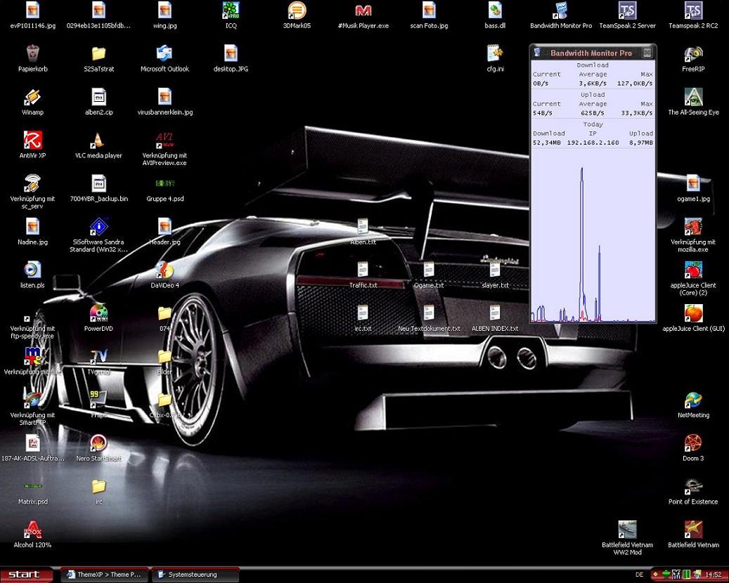Click the 3DMark05 desktop icon
This screenshot has height=583, width=729.
(x=297, y=11)
